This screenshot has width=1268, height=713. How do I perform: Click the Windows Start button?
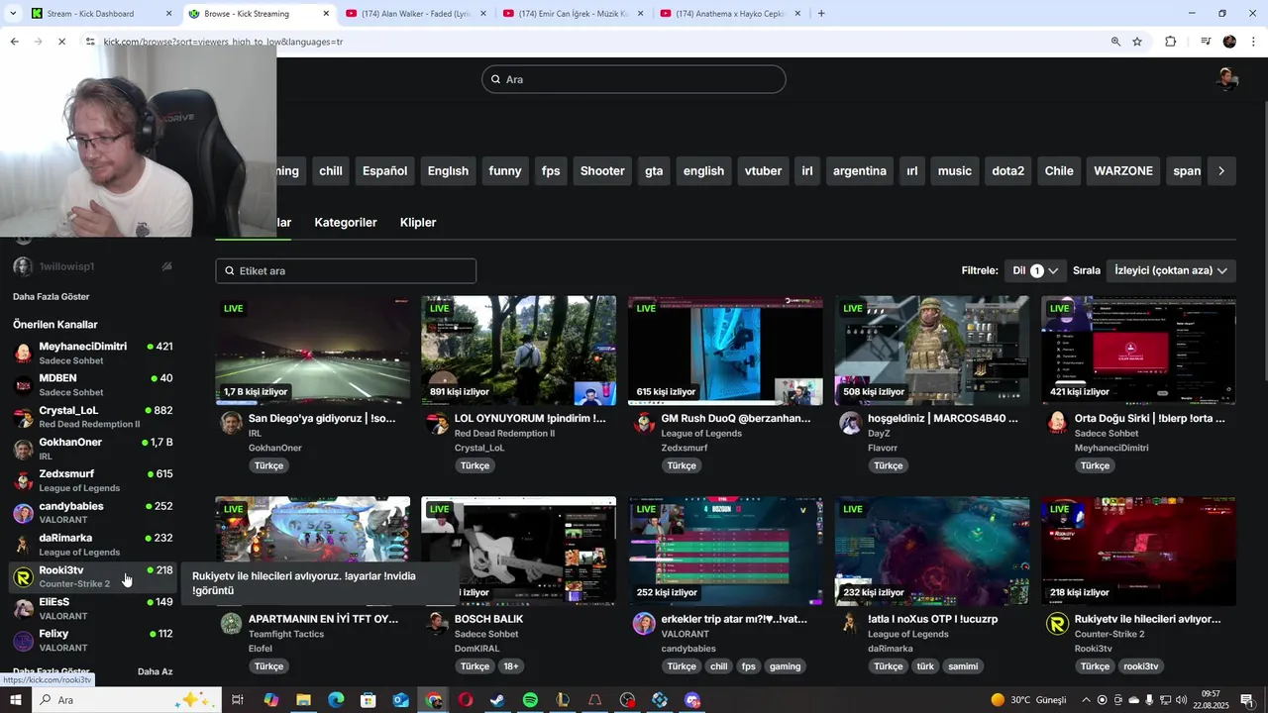[x=15, y=700]
